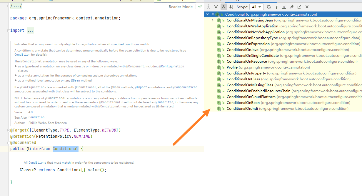Collapse the Conditional root node

pyautogui.click(x=208, y=14)
